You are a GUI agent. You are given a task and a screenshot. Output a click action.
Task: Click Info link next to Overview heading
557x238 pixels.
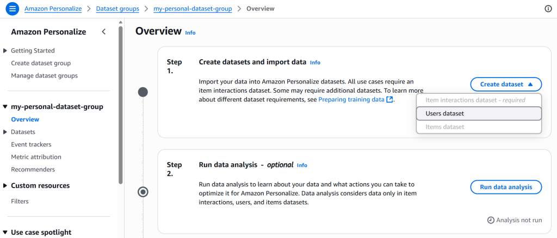(190, 33)
